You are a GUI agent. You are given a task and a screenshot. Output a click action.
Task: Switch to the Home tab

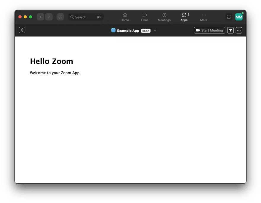click(x=125, y=17)
